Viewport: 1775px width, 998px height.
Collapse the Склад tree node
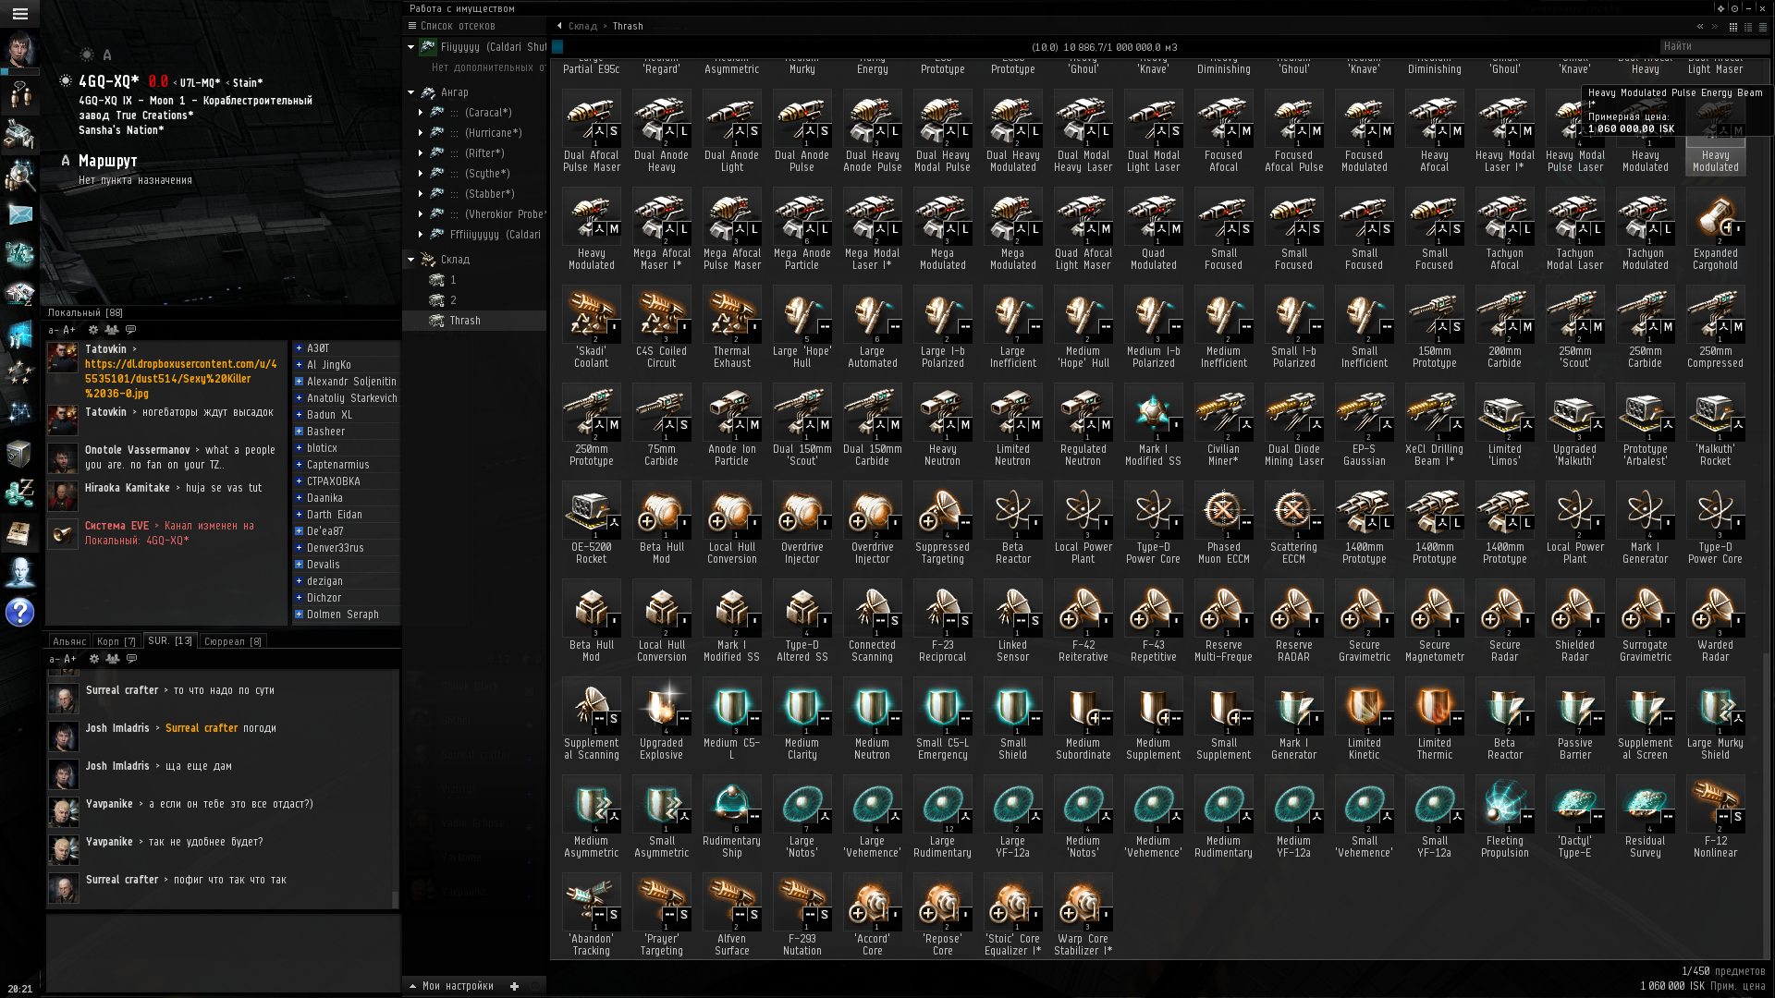pyautogui.click(x=411, y=260)
